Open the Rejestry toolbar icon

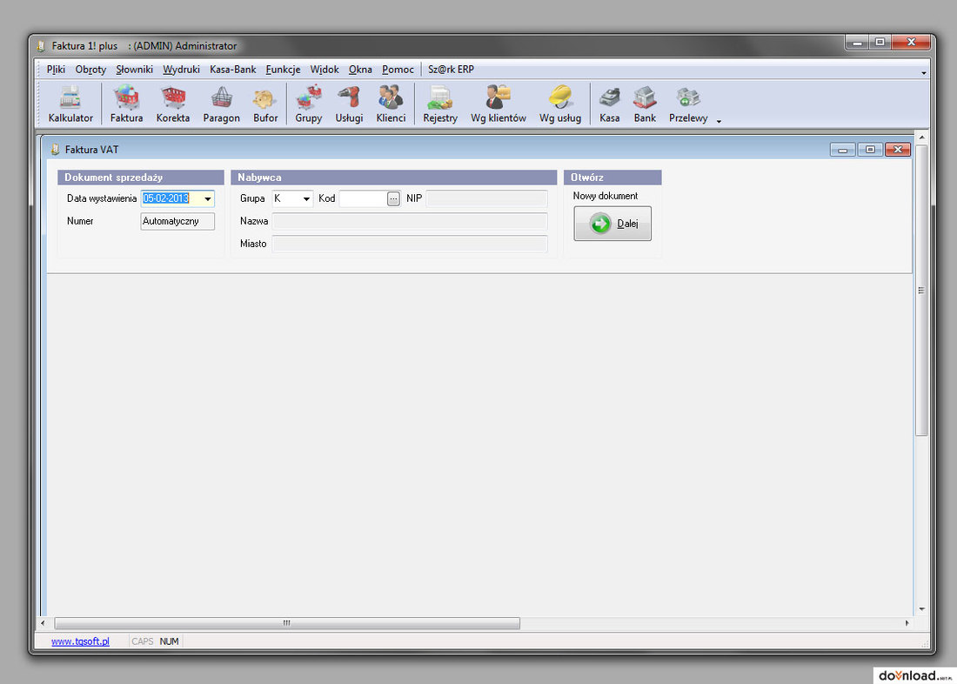pos(440,104)
